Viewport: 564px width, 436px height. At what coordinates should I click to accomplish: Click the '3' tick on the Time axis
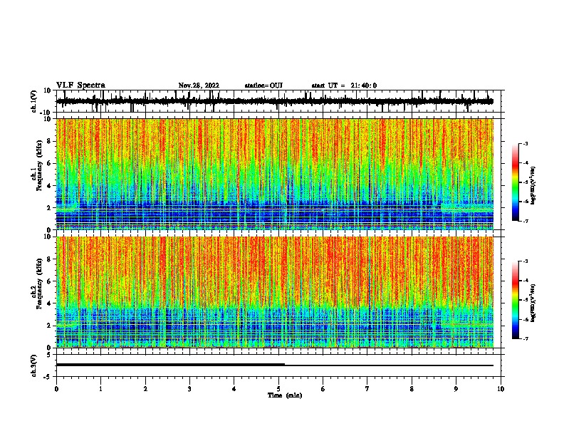tap(189, 389)
